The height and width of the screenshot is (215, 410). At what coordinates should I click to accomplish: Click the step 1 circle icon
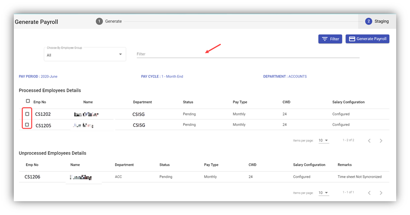pyautogui.click(x=99, y=21)
